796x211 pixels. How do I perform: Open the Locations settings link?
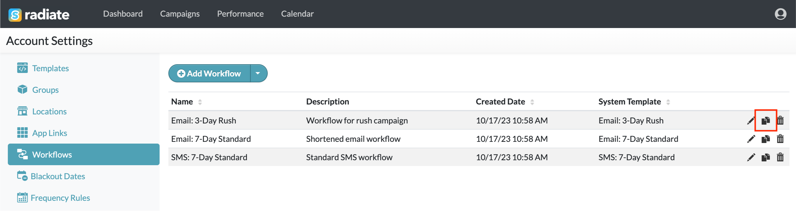pos(50,111)
